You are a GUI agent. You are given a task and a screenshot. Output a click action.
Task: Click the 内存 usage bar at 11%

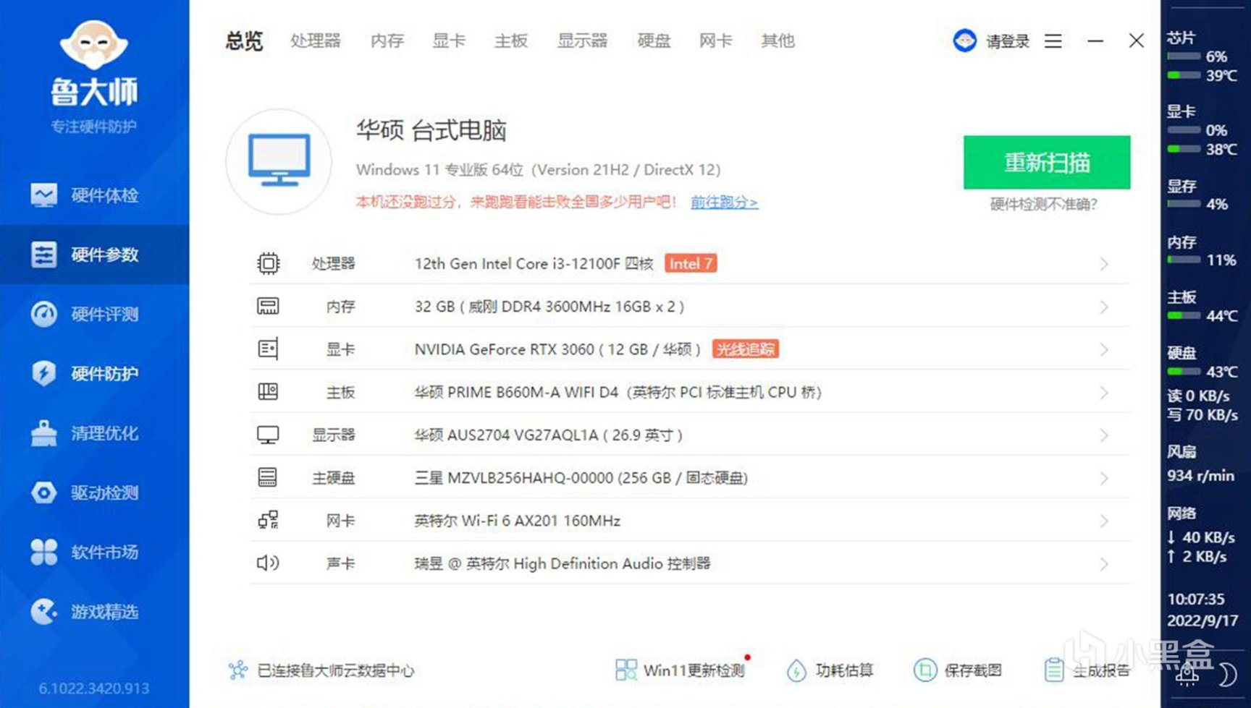(1184, 260)
